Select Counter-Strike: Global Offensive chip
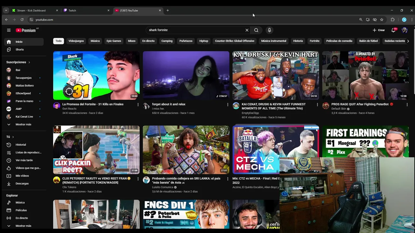The height and width of the screenshot is (233, 415). tap(234, 41)
